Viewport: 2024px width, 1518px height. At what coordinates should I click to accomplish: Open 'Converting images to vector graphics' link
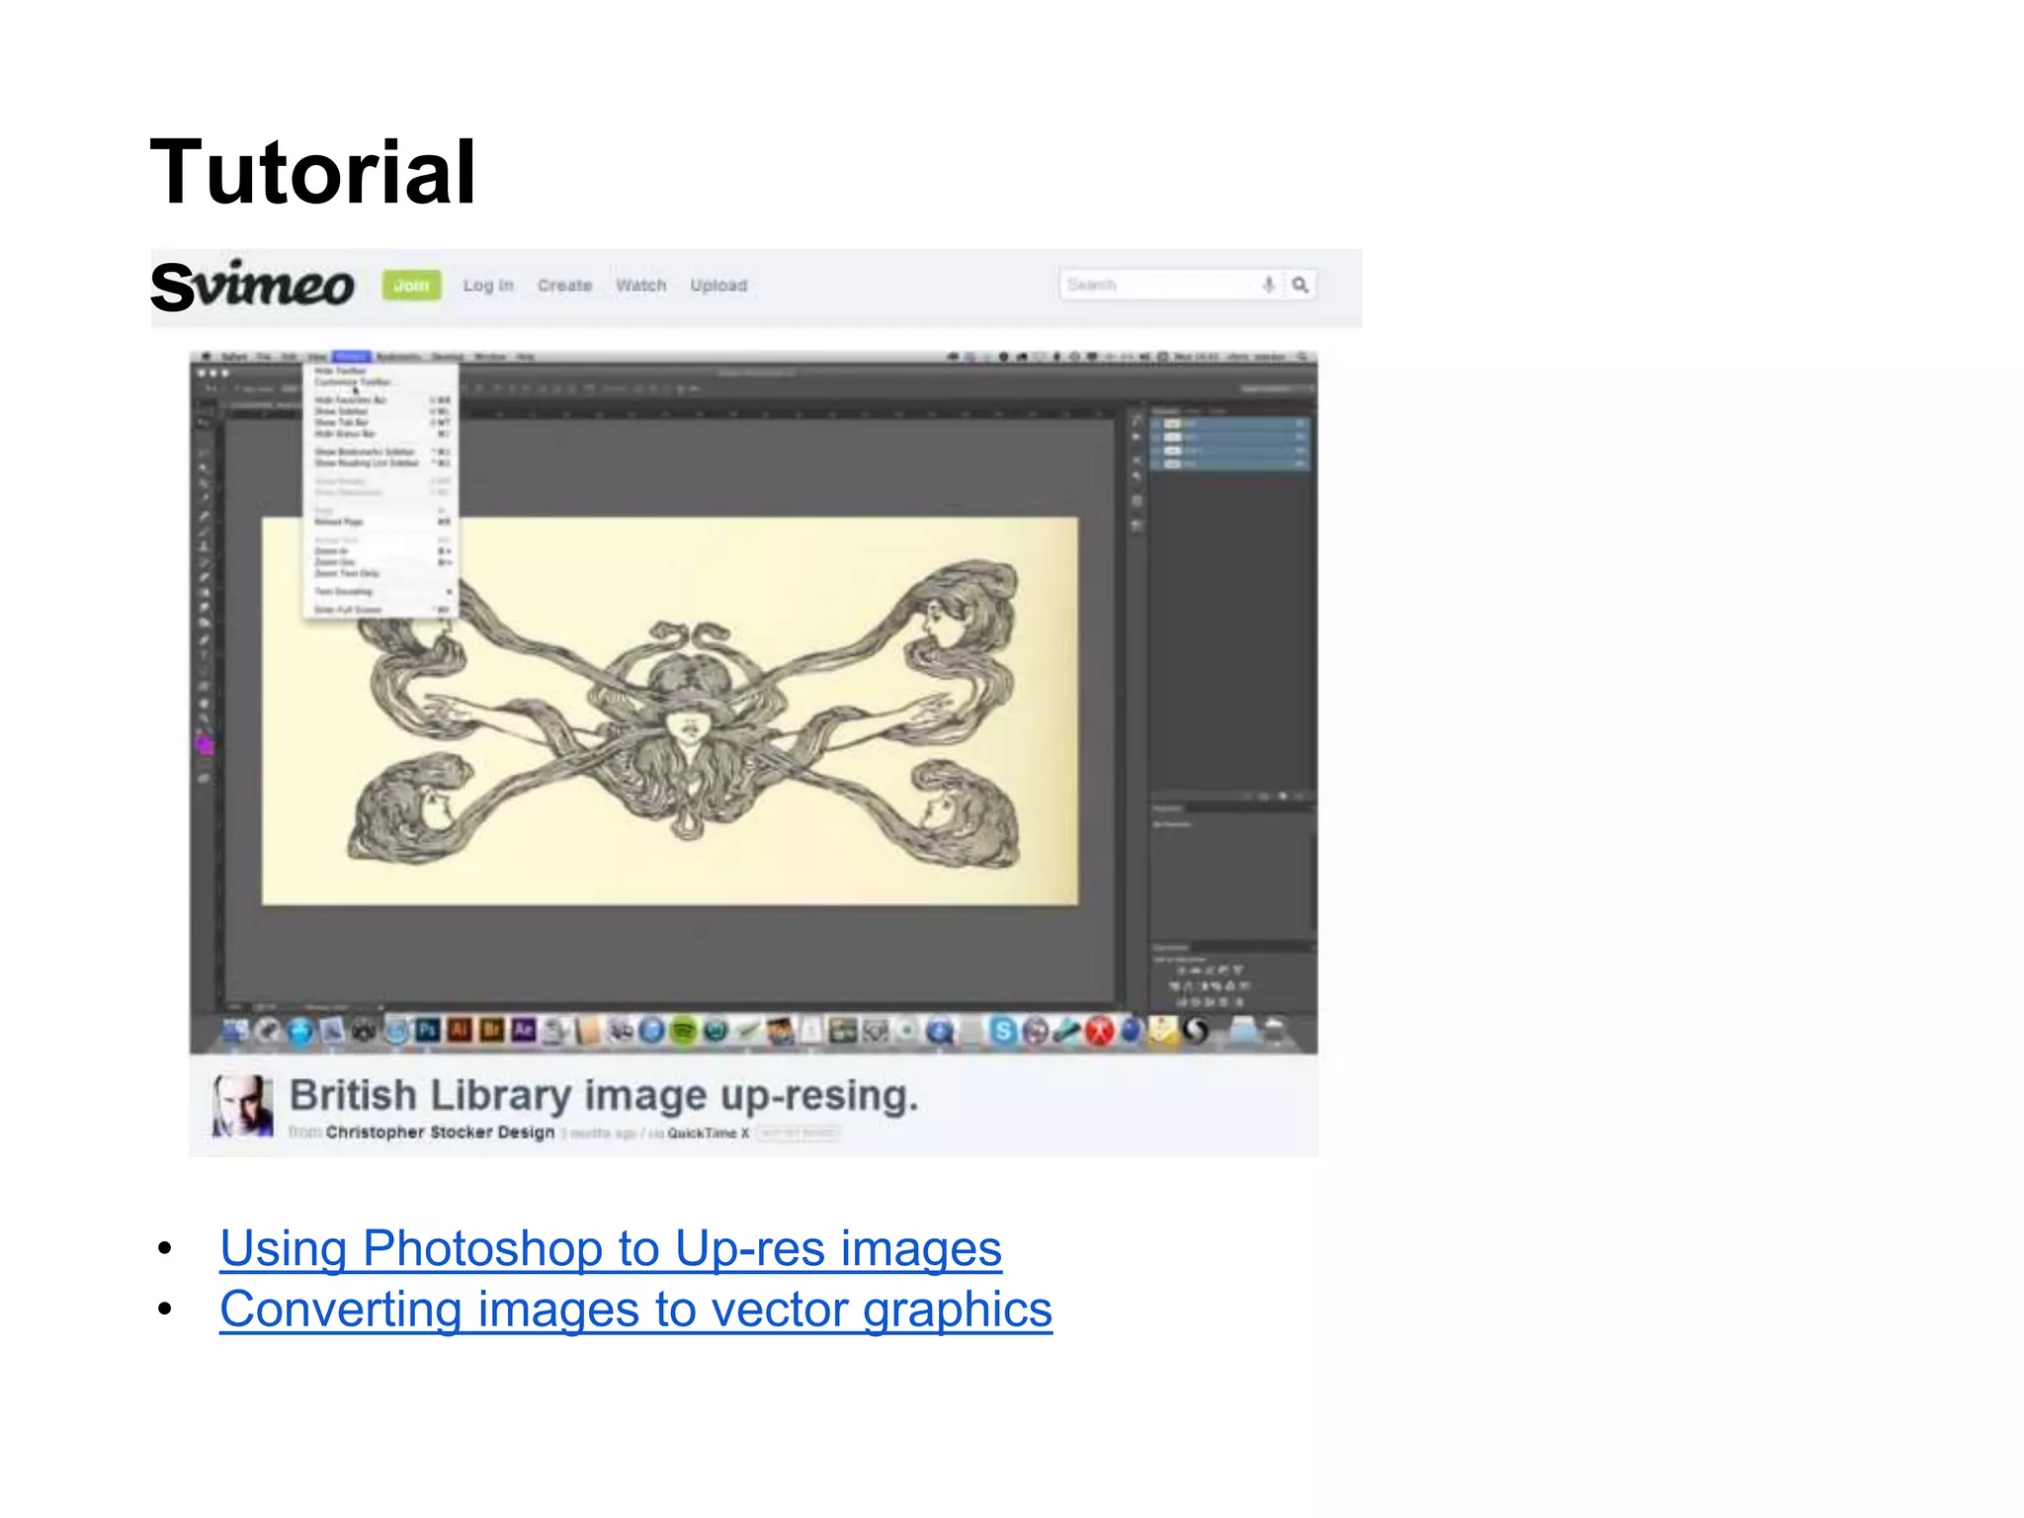[x=635, y=1309]
